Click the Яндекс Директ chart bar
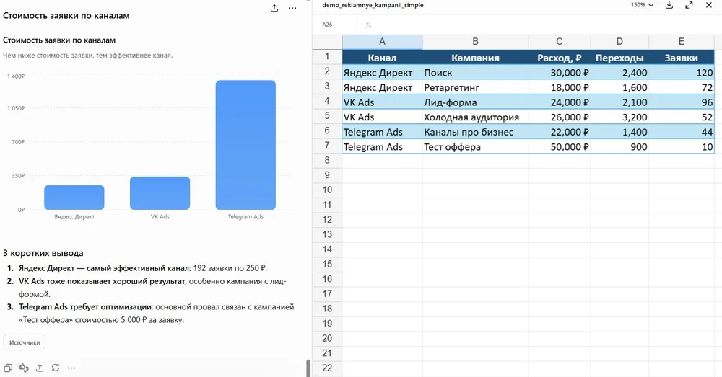Viewport: 722px width, 377px height. pos(74,198)
